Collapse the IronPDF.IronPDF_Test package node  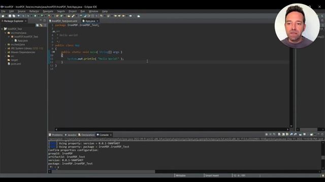click(x=9, y=37)
